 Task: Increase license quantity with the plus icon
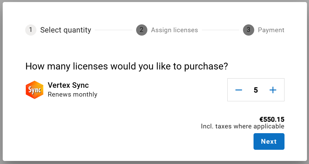tap(273, 90)
